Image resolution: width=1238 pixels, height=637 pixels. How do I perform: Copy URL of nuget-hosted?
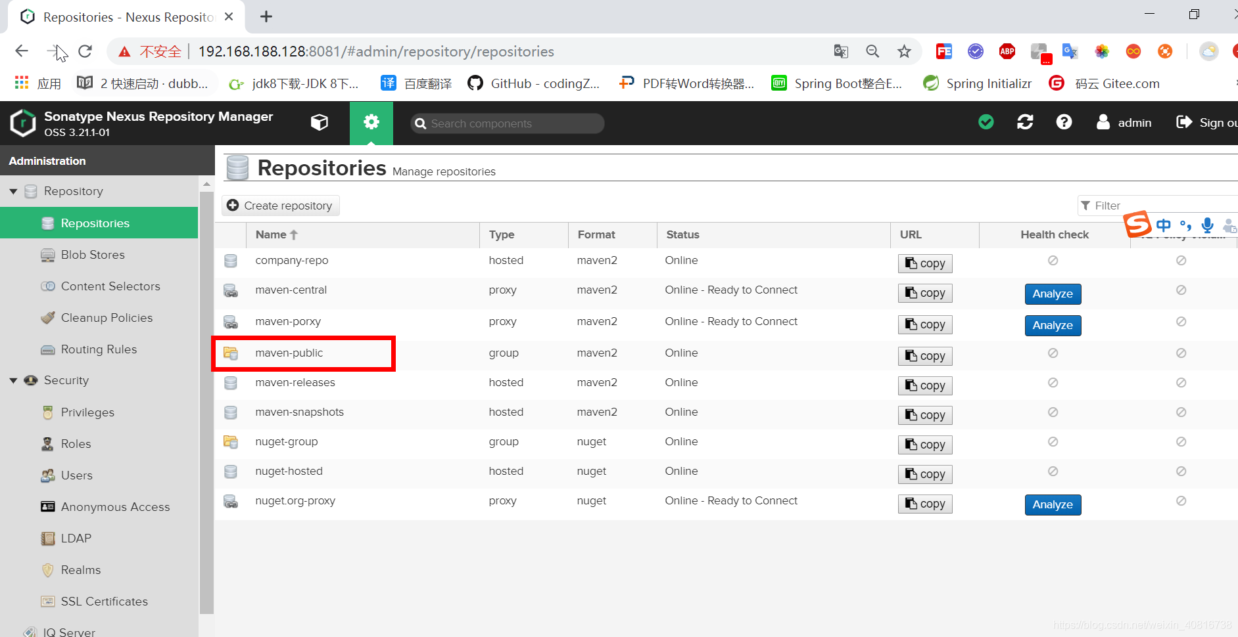[925, 474]
